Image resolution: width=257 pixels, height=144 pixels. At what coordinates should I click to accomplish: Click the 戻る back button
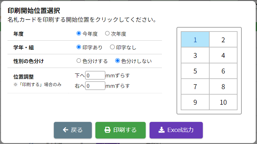(73, 130)
